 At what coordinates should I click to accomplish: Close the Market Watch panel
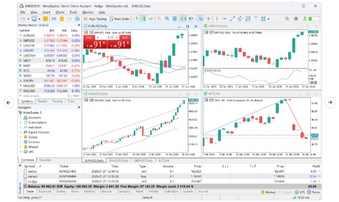click(x=79, y=25)
